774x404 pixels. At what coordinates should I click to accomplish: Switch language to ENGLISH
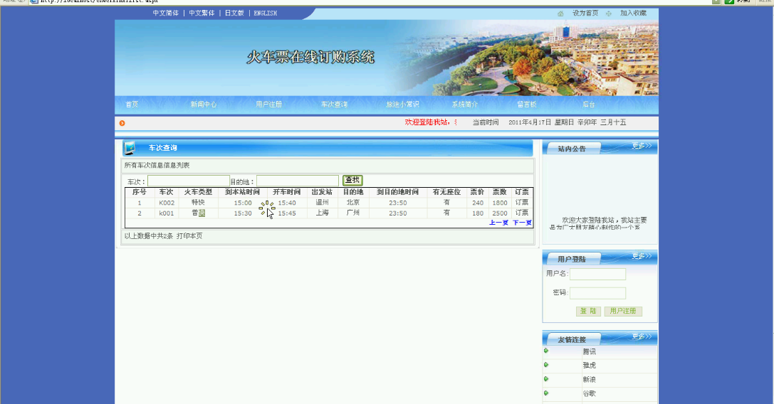point(266,14)
